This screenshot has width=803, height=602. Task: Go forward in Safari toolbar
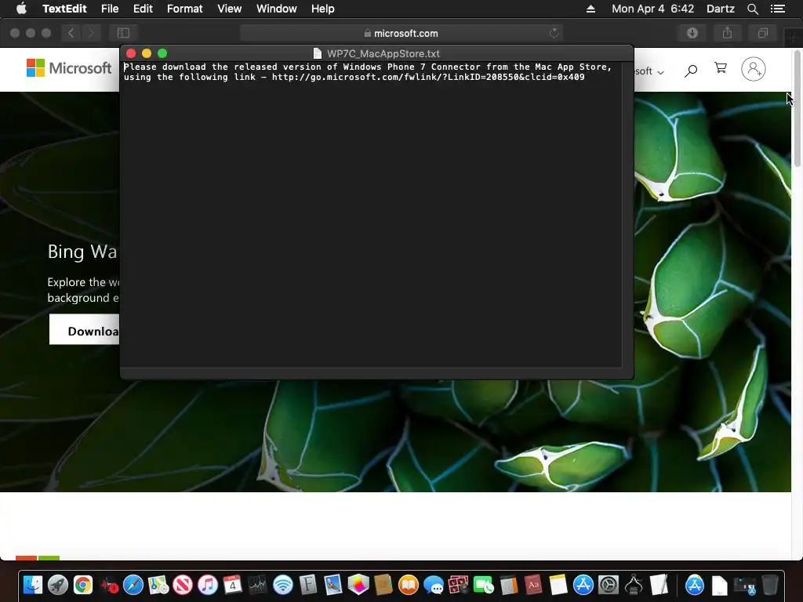(91, 33)
